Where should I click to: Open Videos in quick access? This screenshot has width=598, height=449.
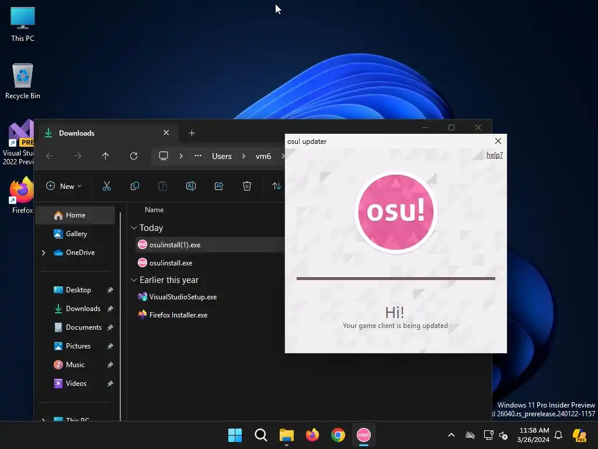[x=75, y=384]
